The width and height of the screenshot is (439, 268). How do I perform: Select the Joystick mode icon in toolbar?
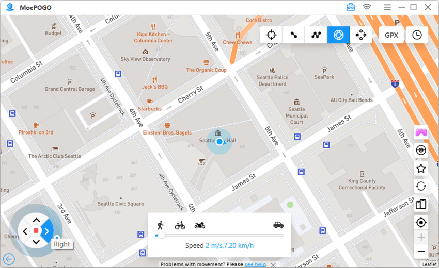[x=338, y=35]
